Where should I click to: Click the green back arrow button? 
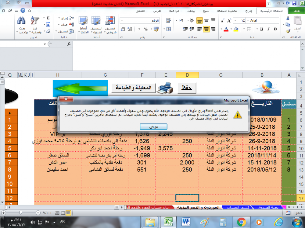pyautogui.click(x=81, y=88)
